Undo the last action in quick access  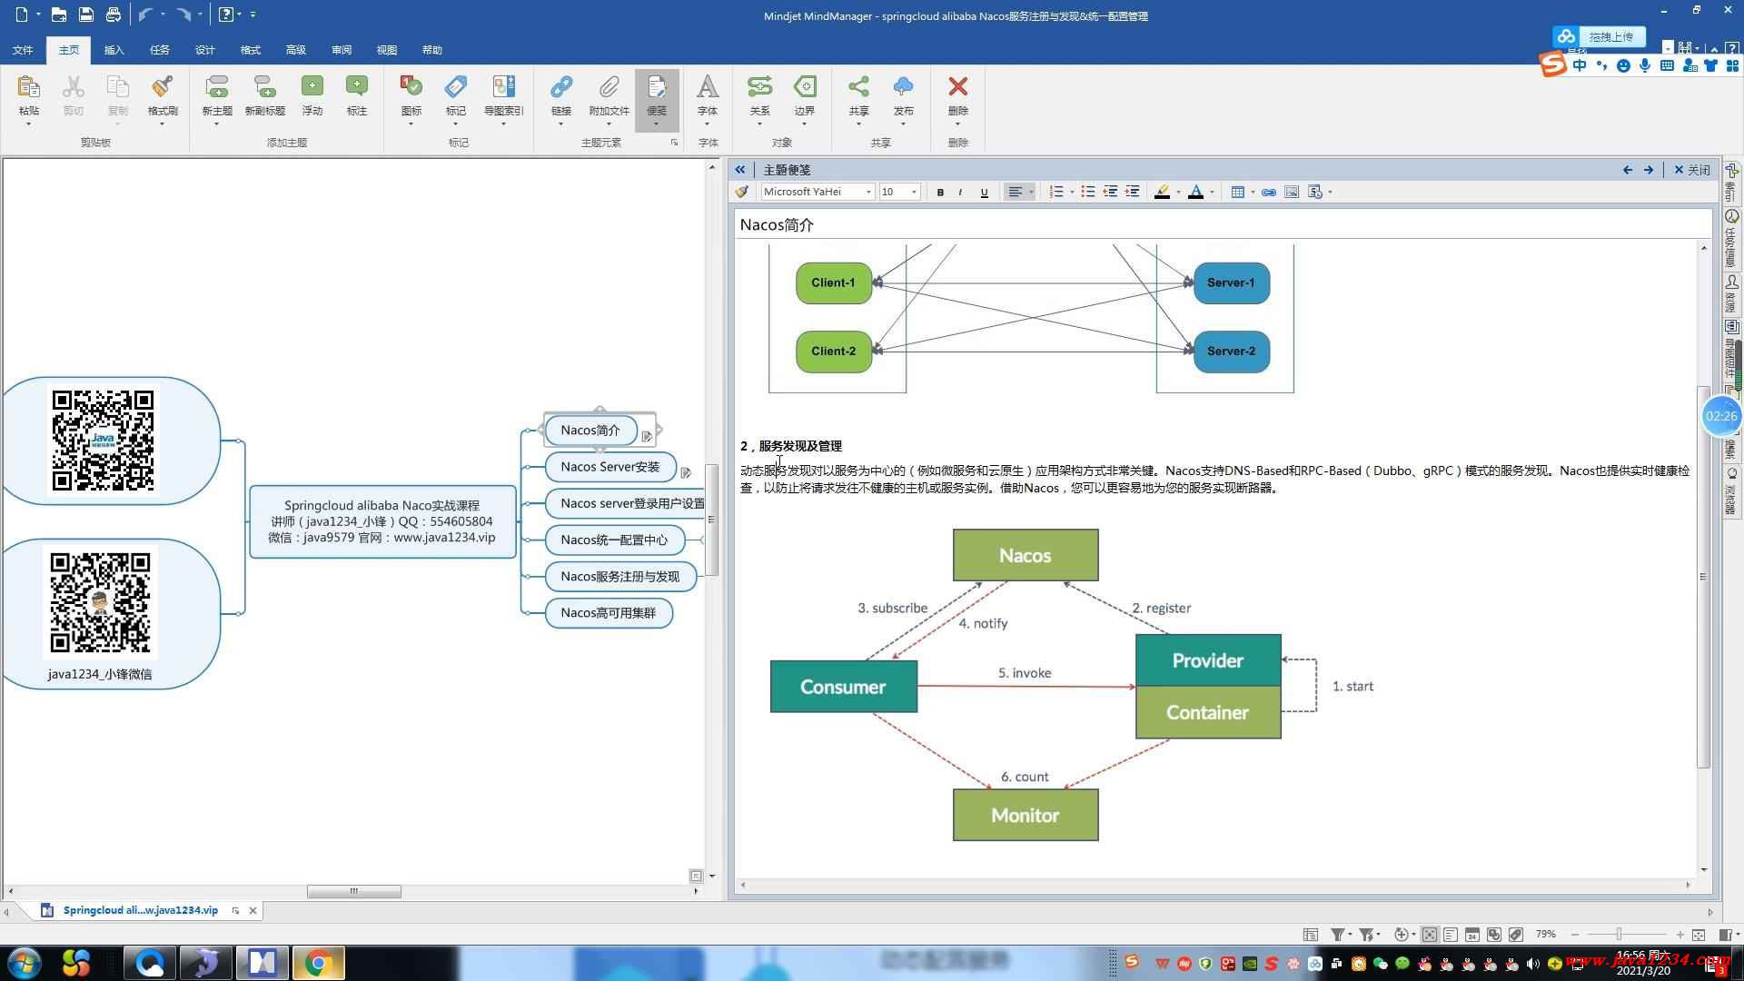click(x=144, y=15)
